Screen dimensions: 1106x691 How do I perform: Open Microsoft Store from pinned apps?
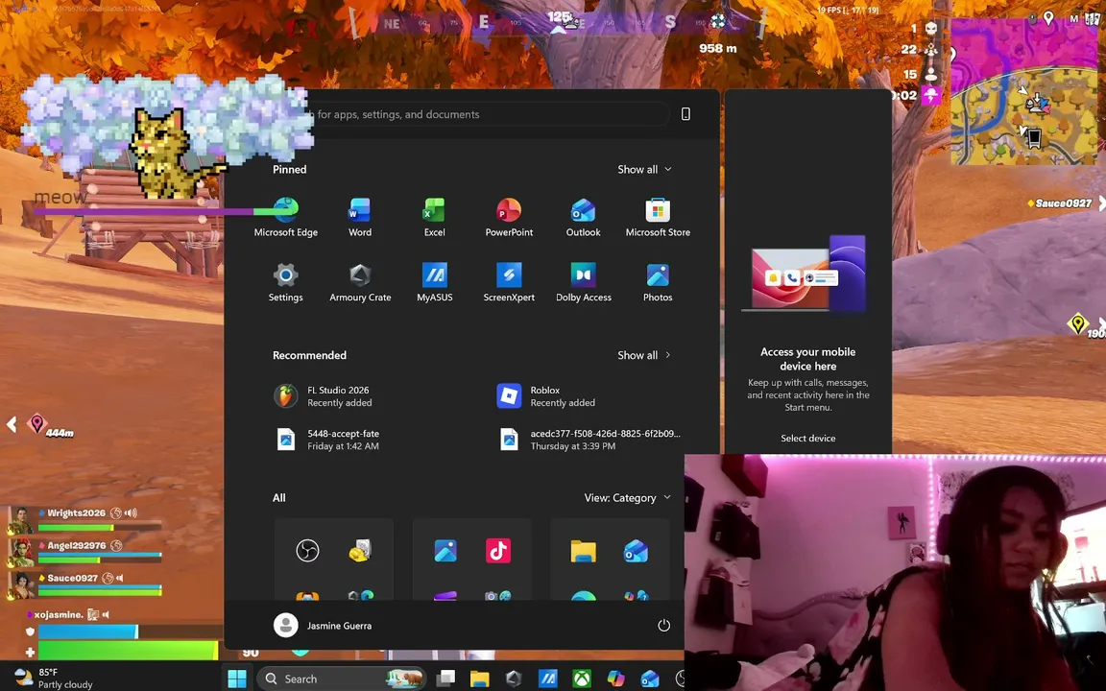tap(658, 217)
